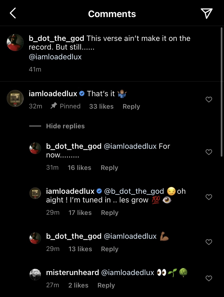Open misterunheard username link
224x297 pixels.
(73, 273)
